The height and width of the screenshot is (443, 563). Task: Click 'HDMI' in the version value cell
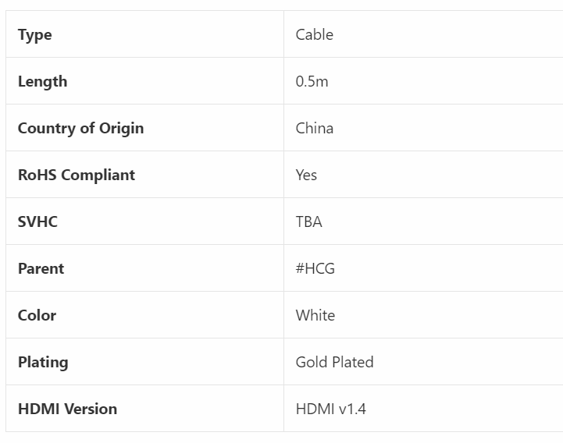coord(315,409)
